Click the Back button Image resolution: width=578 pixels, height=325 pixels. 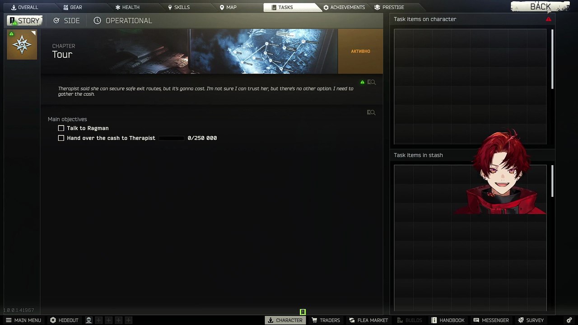click(x=540, y=6)
